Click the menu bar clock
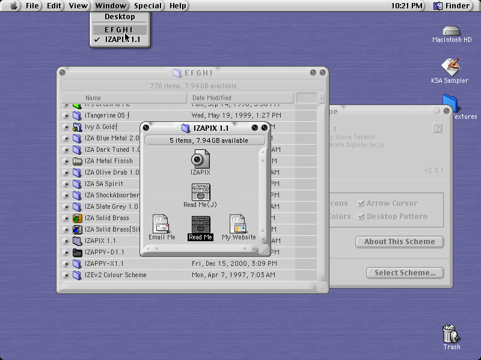 [x=406, y=6]
